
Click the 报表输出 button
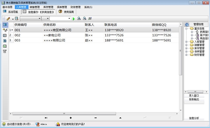[194, 99]
